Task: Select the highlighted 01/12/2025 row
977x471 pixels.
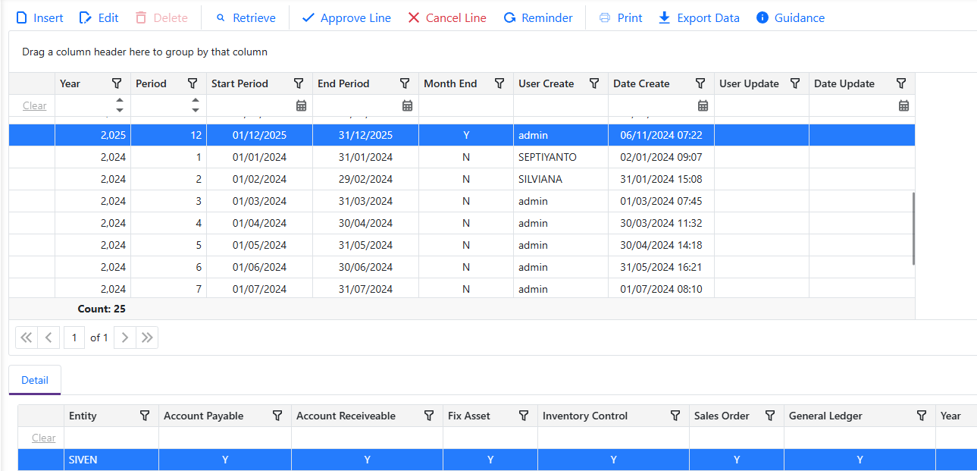Action: [462, 135]
